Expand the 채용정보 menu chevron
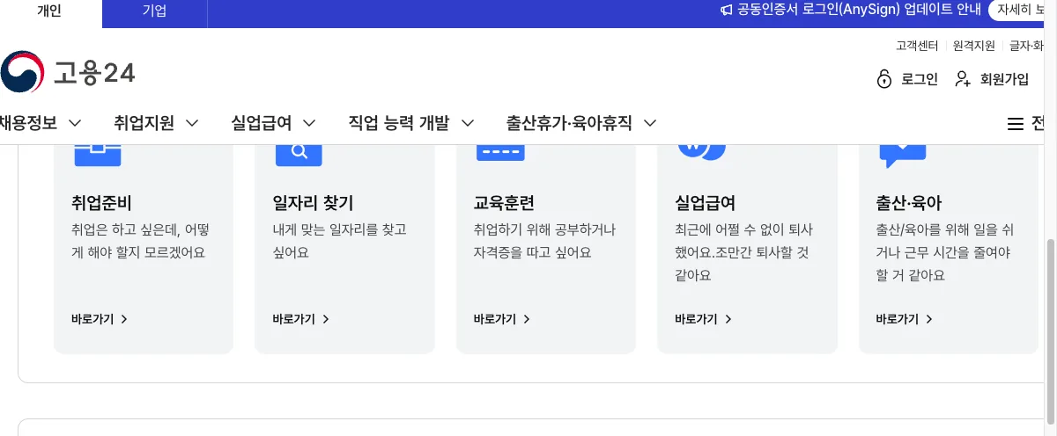 (x=75, y=123)
